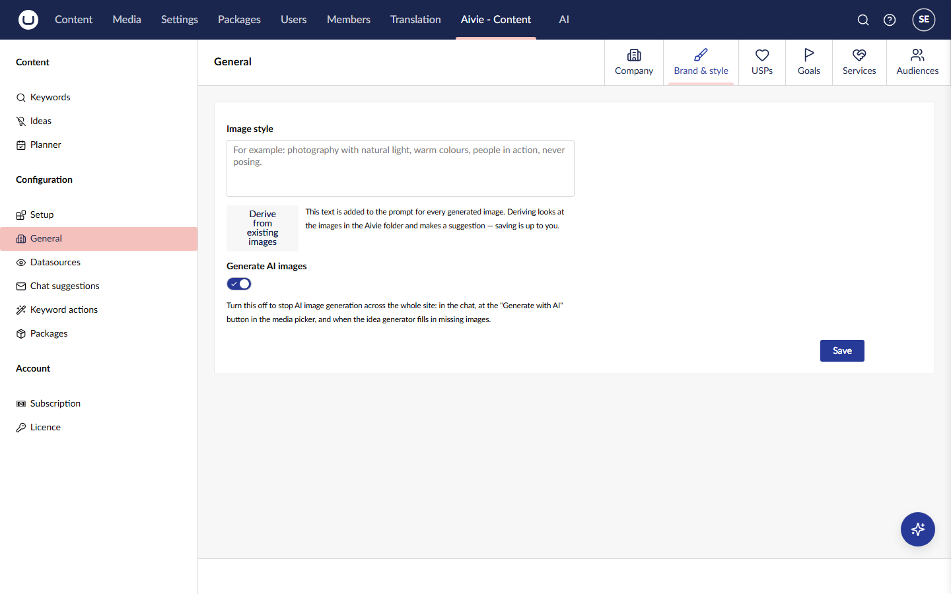This screenshot has width=951, height=594.
Task: Toggle the Generate AI images switch
Action: coord(239,284)
